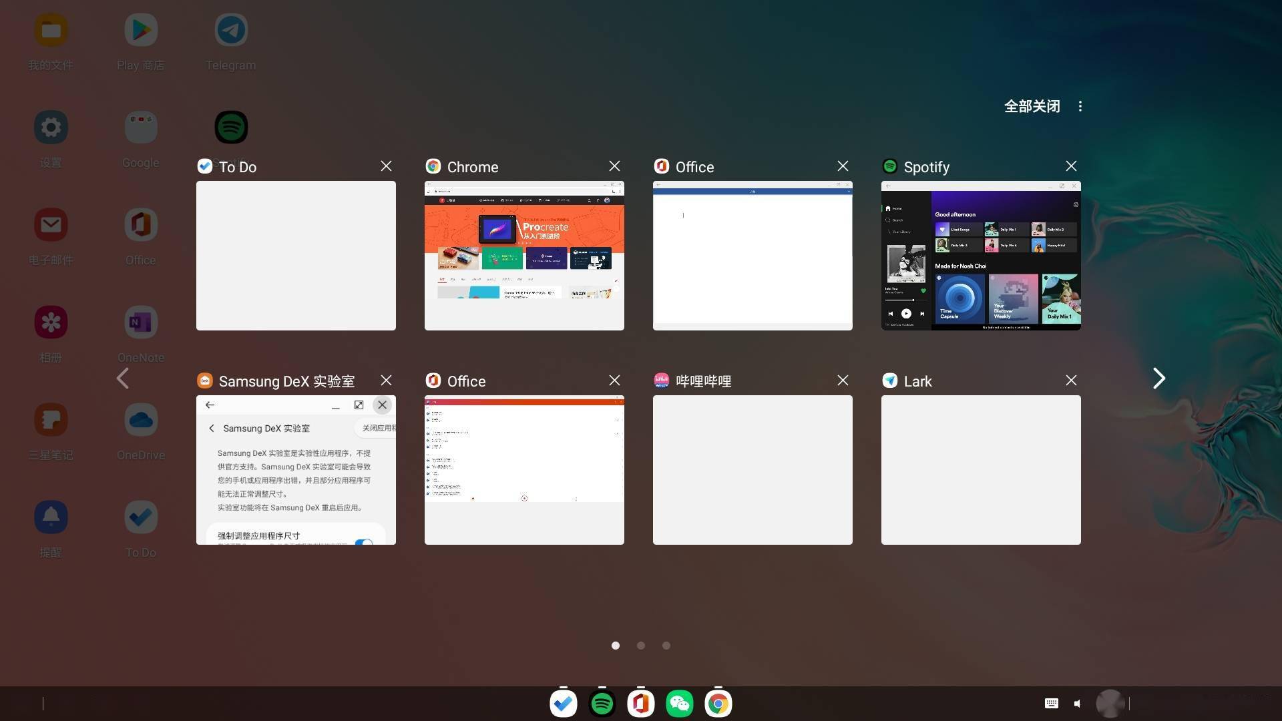Open Office icon in taskbar

tap(640, 704)
